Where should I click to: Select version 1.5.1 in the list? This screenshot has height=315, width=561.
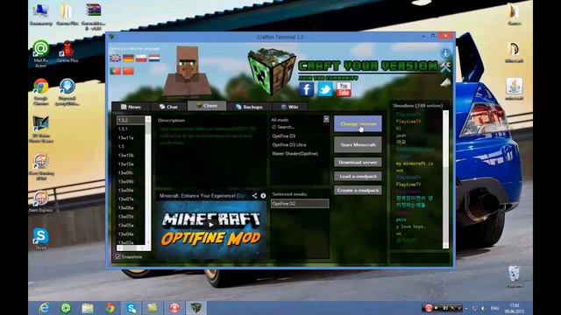click(131, 129)
